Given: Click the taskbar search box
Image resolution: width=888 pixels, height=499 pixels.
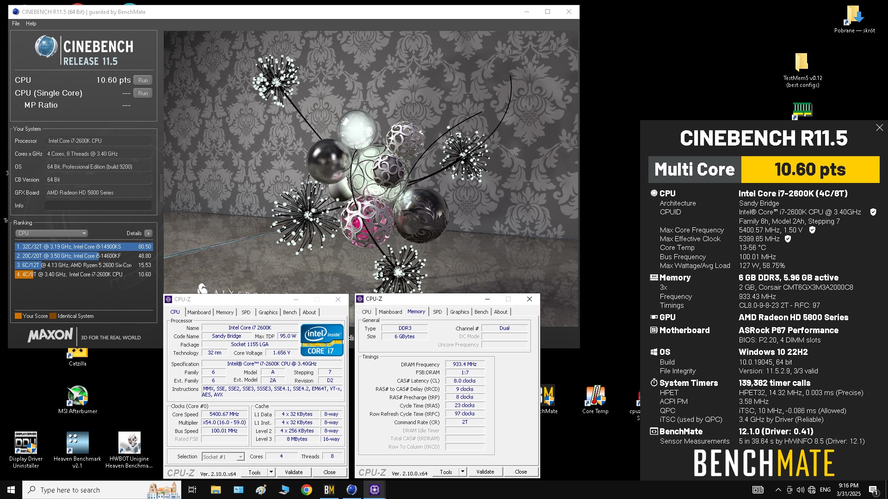Looking at the screenshot, I should point(102,490).
